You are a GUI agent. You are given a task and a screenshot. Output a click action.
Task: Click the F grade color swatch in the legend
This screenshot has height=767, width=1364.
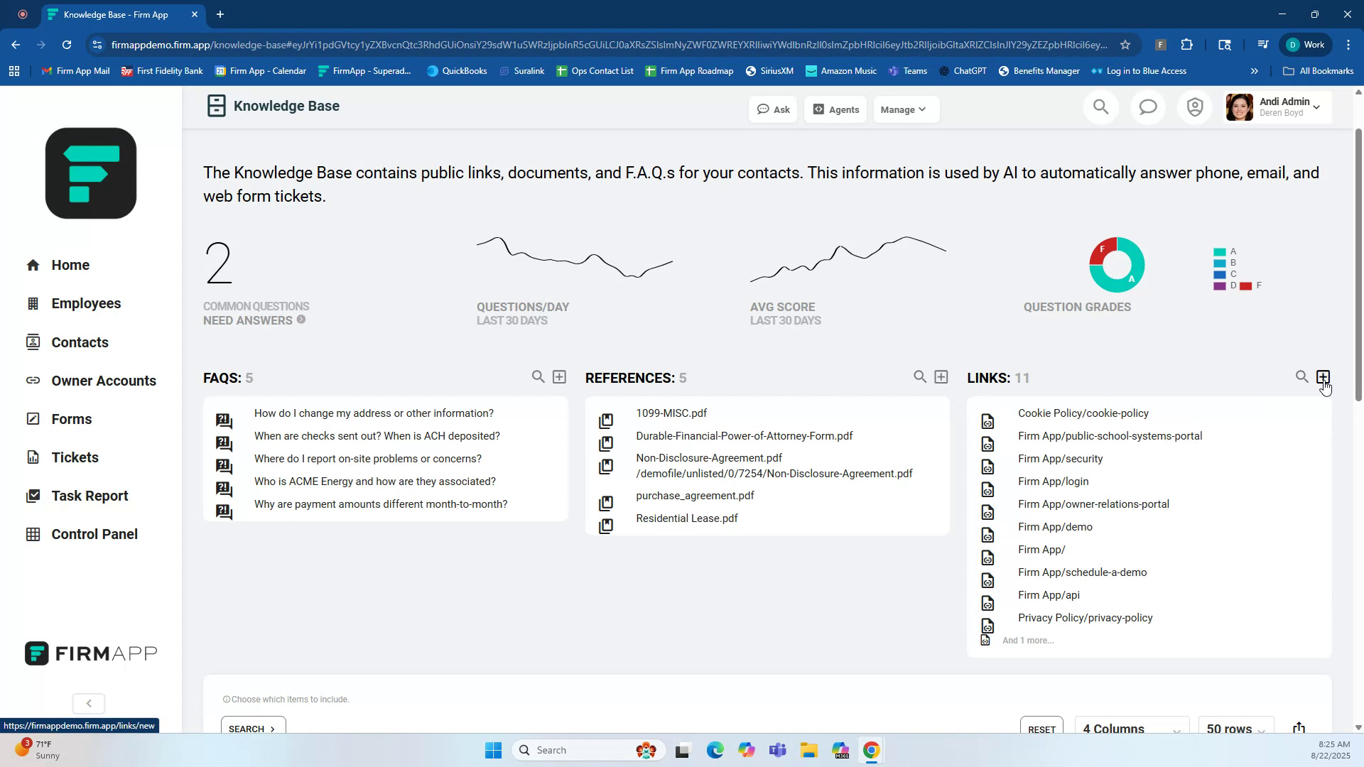pos(1245,285)
